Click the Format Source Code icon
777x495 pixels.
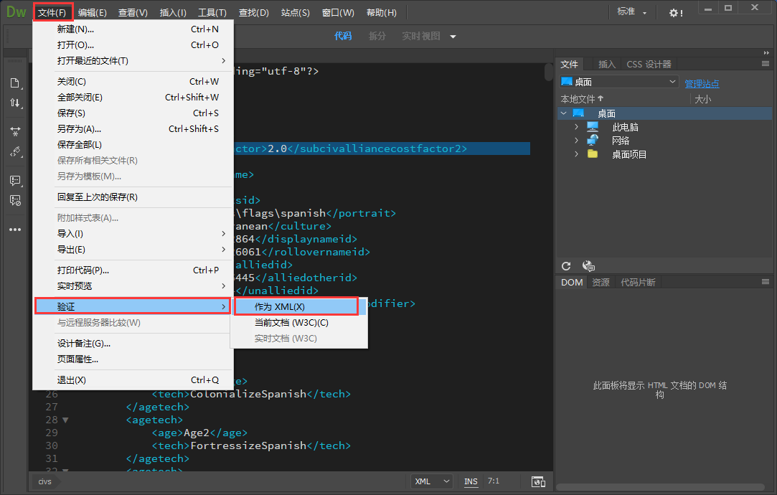[x=15, y=151]
